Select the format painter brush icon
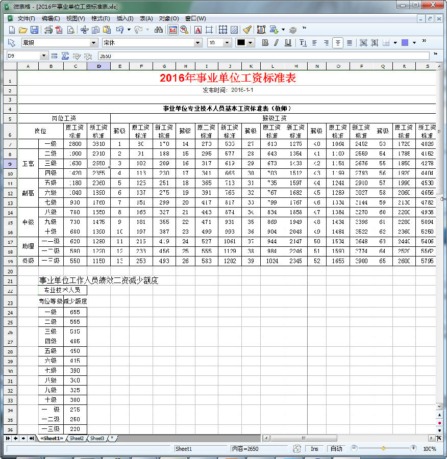447x459 pixels. tap(247, 30)
